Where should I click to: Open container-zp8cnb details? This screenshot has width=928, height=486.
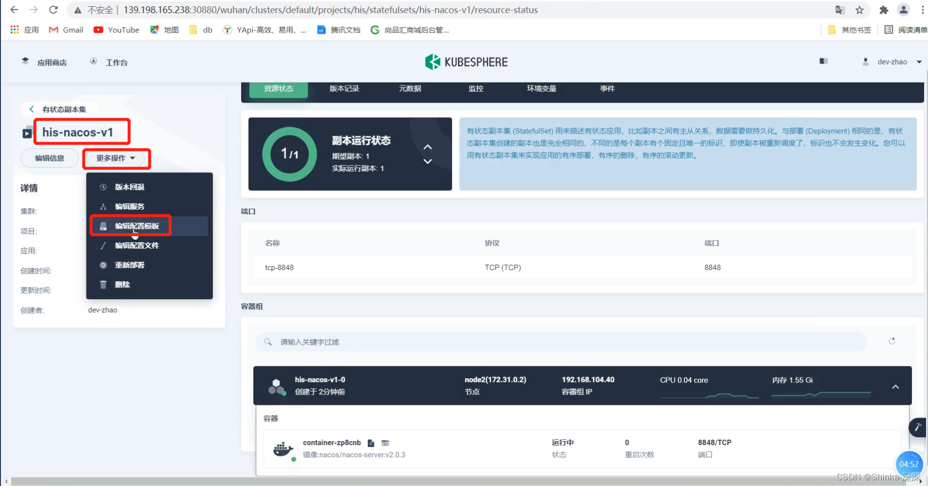point(332,443)
